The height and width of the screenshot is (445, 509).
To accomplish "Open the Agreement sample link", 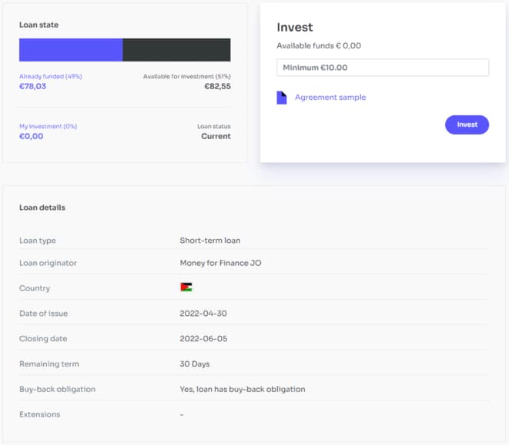I will tap(330, 98).
